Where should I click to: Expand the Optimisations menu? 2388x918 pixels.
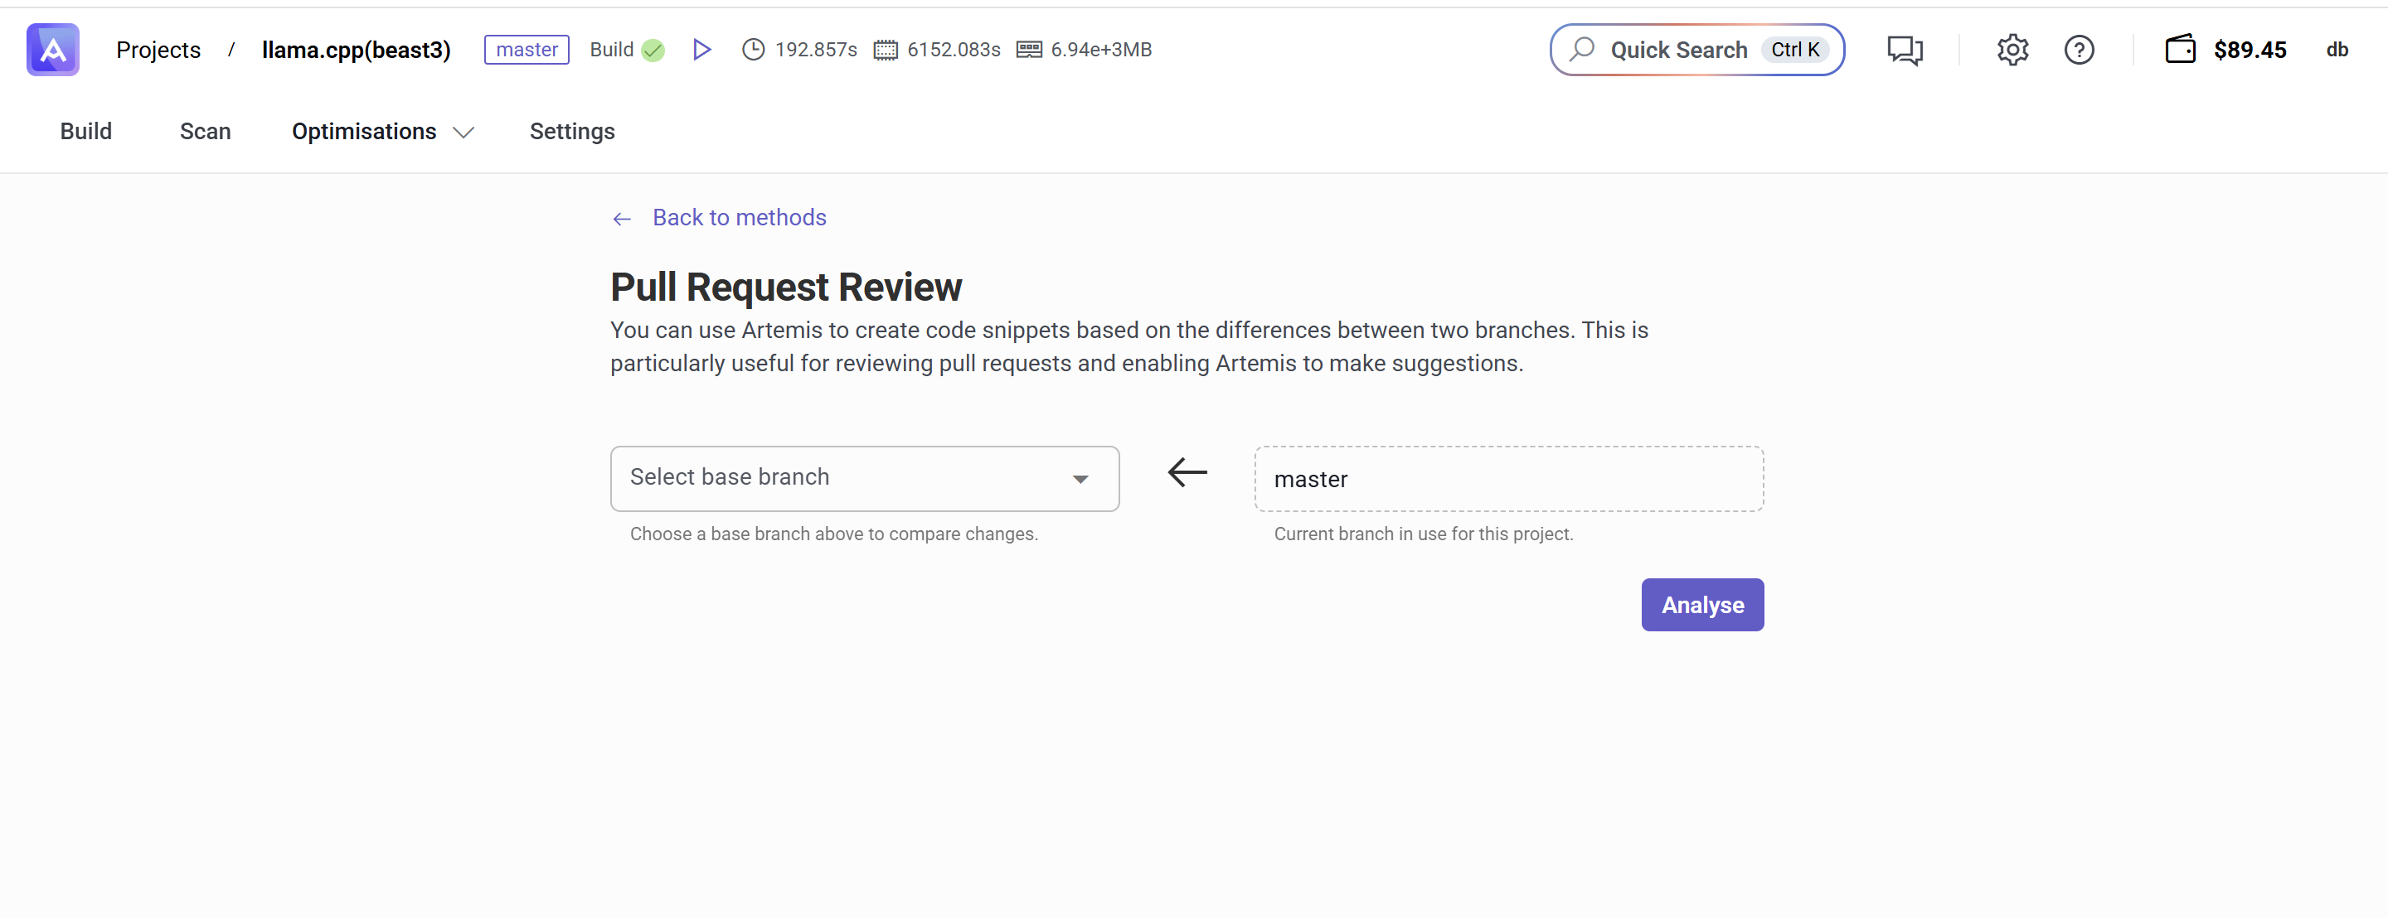382,132
